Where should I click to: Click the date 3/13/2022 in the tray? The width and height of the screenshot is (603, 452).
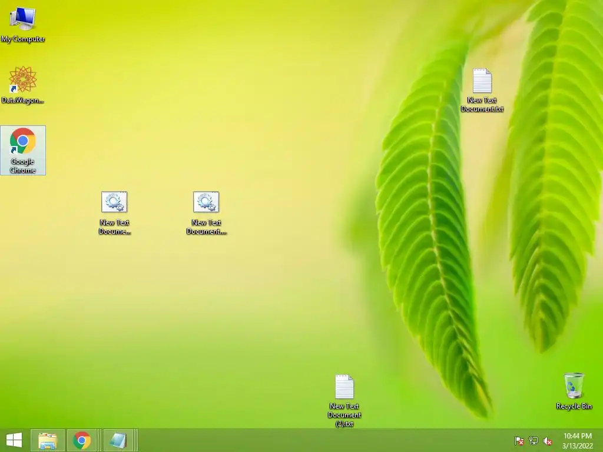pyautogui.click(x=577, y=446)
